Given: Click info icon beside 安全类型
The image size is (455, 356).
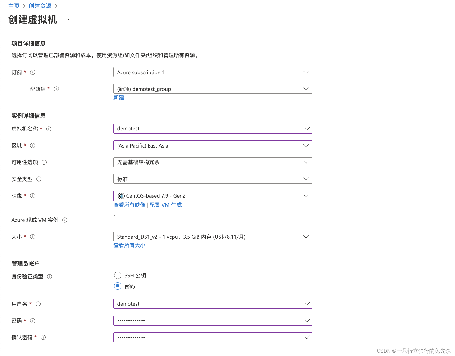Looking at the screenshot, I should point(39,179).
